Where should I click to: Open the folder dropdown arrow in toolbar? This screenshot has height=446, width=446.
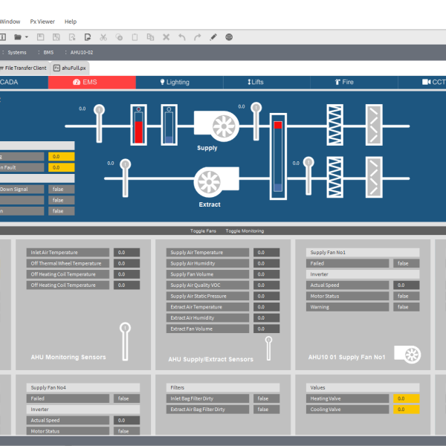pos(27,36)
